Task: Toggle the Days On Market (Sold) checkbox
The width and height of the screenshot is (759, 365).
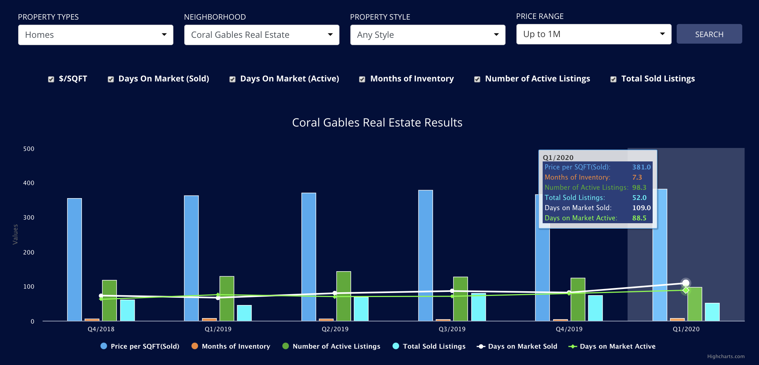Action: [x=111, y=79]
